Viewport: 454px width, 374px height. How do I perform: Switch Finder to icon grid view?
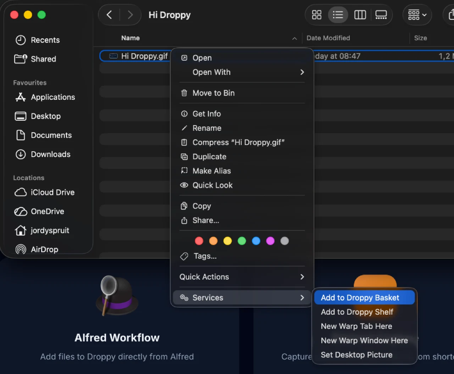tap(316, 15)
